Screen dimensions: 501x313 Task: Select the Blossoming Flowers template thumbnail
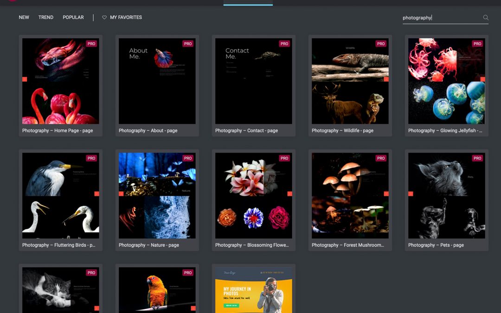(253, 196)
